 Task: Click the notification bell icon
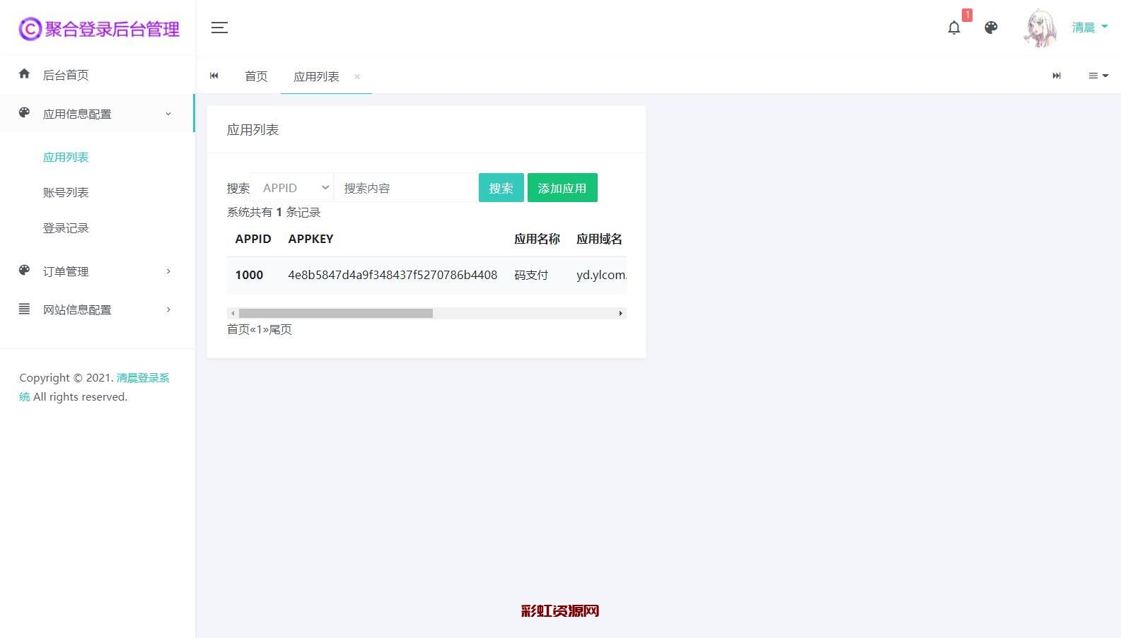click(954, 28)
